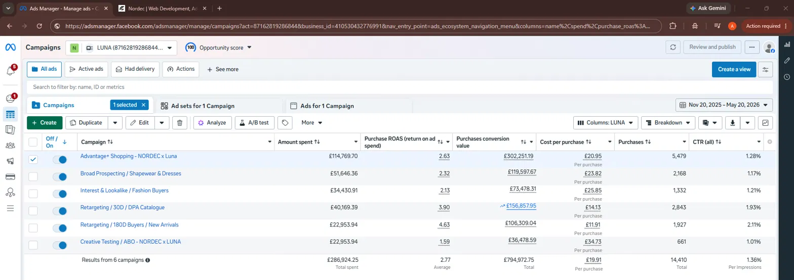Check the Broad Prospecting campaign checkbox
The image size is (794, 280).
pos(33,176)
